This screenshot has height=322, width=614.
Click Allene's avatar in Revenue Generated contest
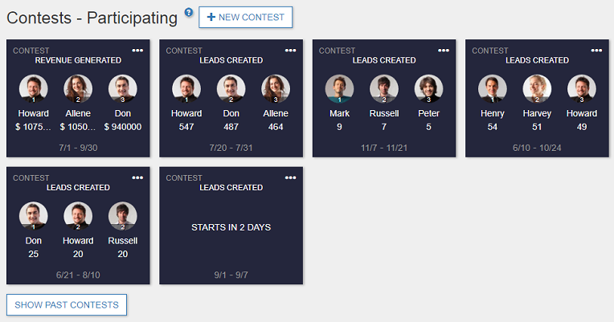tap(78, 88)
